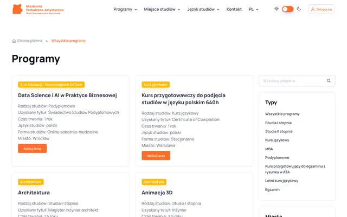Apply now for Kurs przygotowawczy course
347x217 pixels.
[156, 156]
